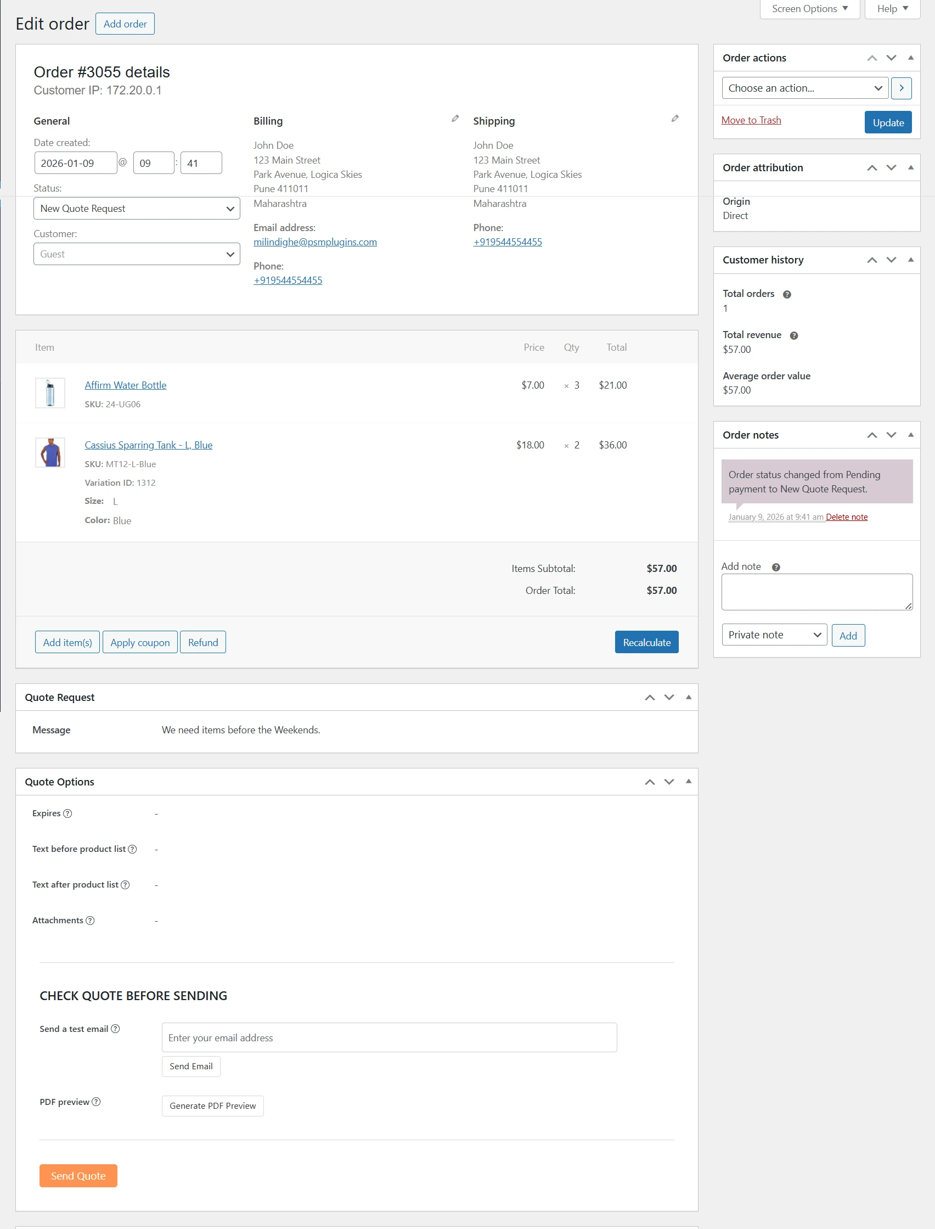
Task: Open the Help tab
Action: coord(892,9)
